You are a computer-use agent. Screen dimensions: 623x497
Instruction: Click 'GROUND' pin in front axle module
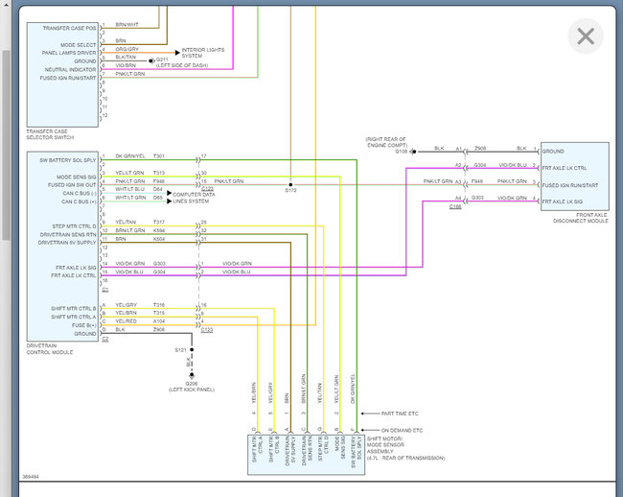pyautogui.click(x=553, y=152)
